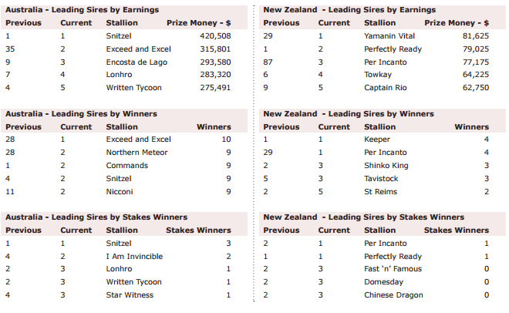Click Star Witness stallion name

130,295
